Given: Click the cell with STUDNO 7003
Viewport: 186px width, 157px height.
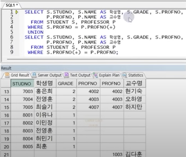Looking at the screenshot, I should (x=22, y=92).
